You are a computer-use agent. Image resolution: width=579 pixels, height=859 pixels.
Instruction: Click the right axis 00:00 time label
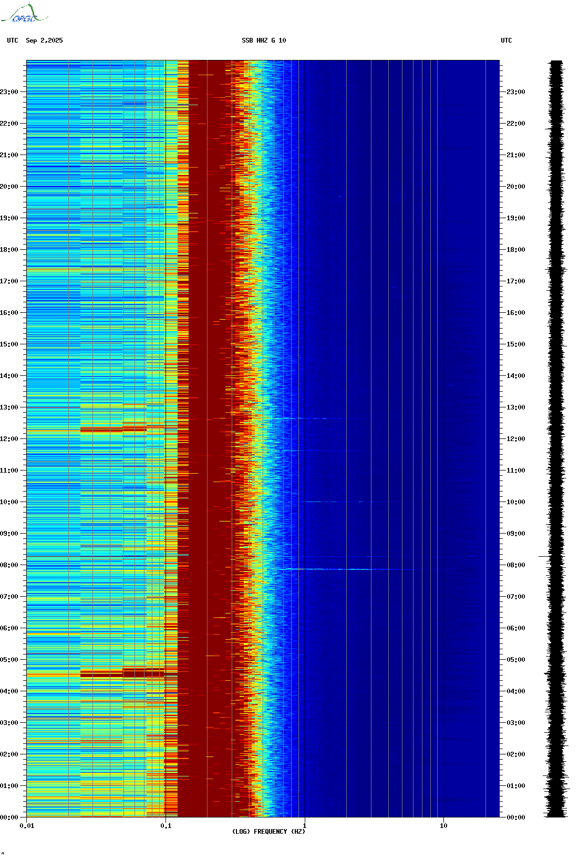click(516, 817)
